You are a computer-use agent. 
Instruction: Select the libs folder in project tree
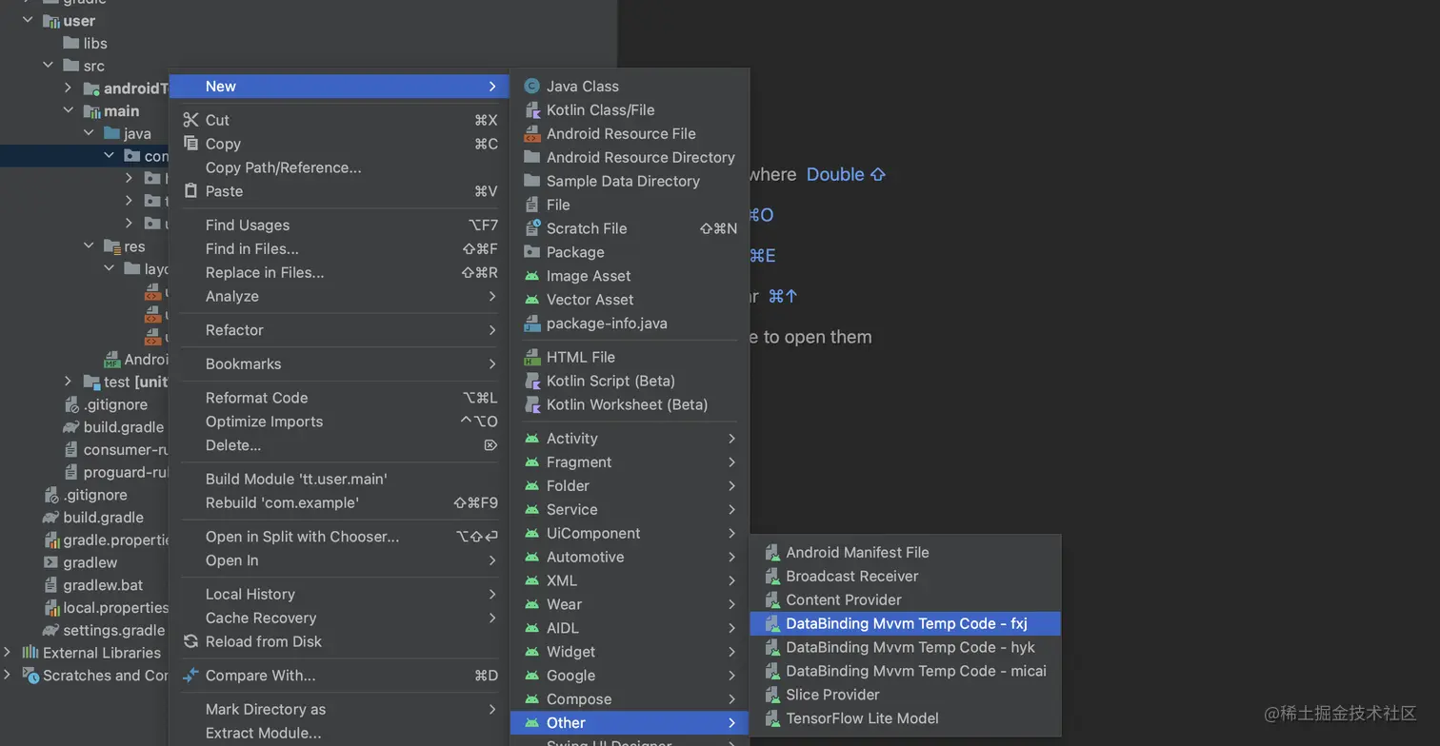(x=94, y=43)
